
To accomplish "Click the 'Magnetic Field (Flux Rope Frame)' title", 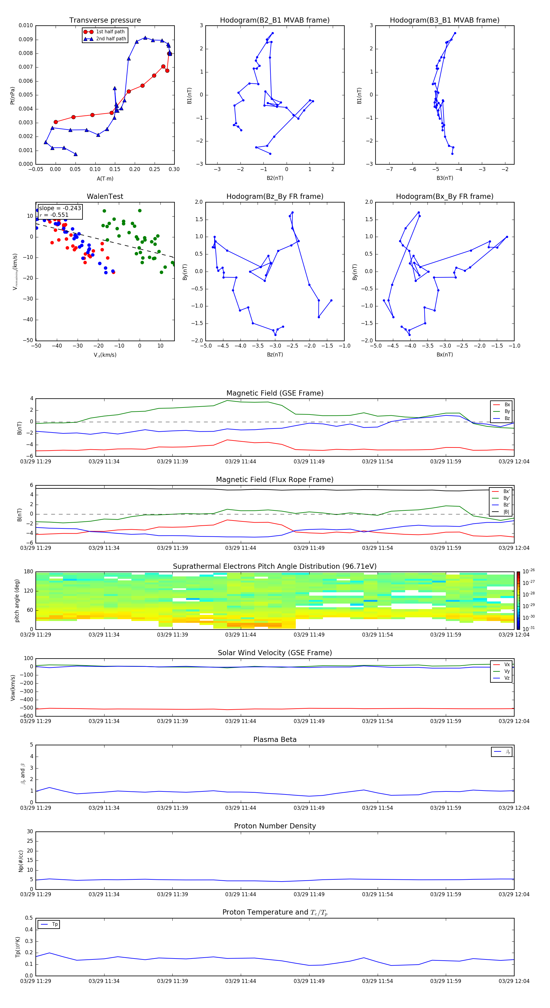I will [275, 479].
